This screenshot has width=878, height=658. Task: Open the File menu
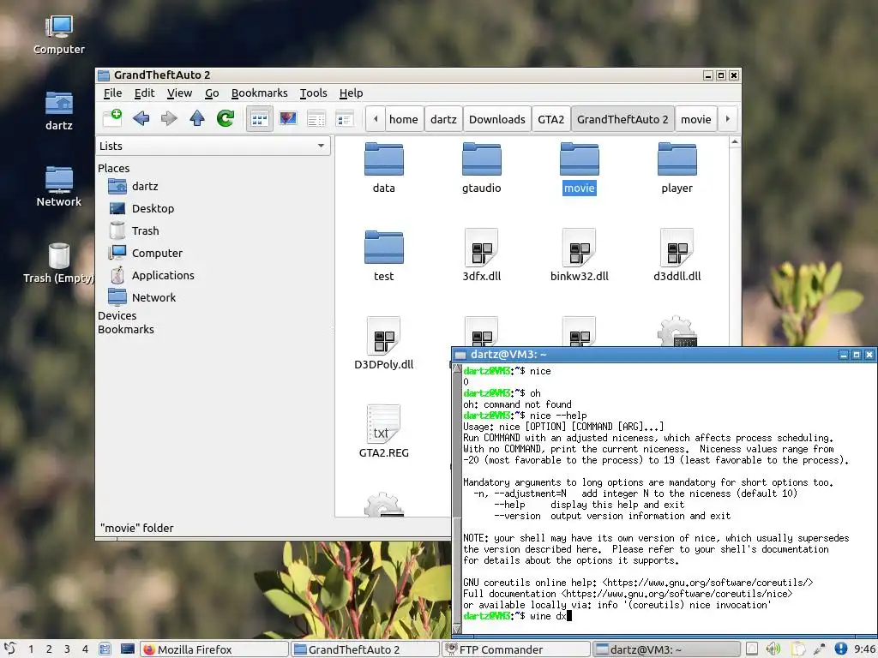(112, 93)
